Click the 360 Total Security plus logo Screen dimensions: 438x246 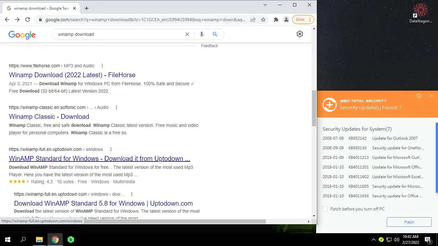click(329, 104)
